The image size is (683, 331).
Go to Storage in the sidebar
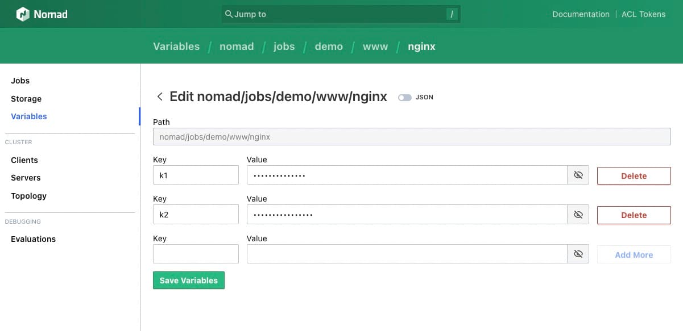(26, 99)
